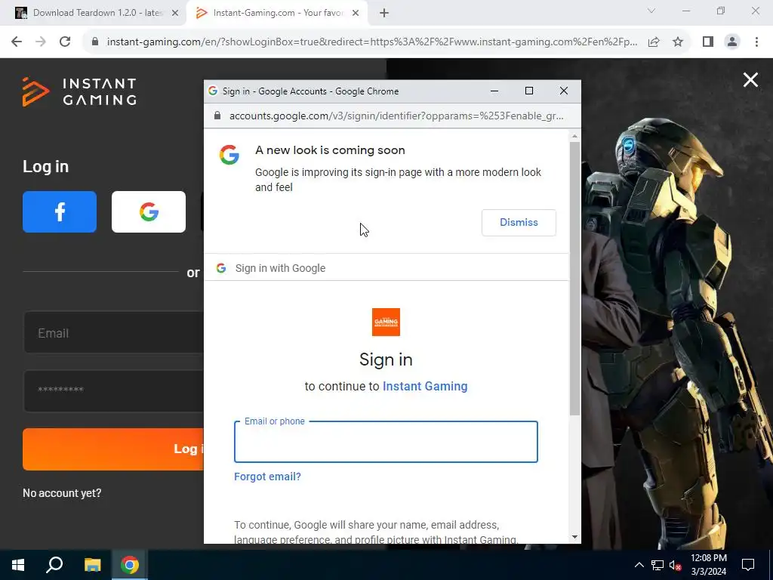773x580 pixels.
Task: Close the Instant-Gaming.com tab
Action: coord(356,14)
